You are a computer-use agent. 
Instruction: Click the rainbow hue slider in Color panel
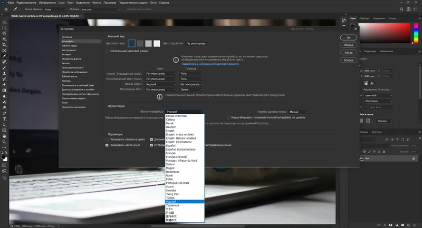pyautogui.click(x=416, y=33)
